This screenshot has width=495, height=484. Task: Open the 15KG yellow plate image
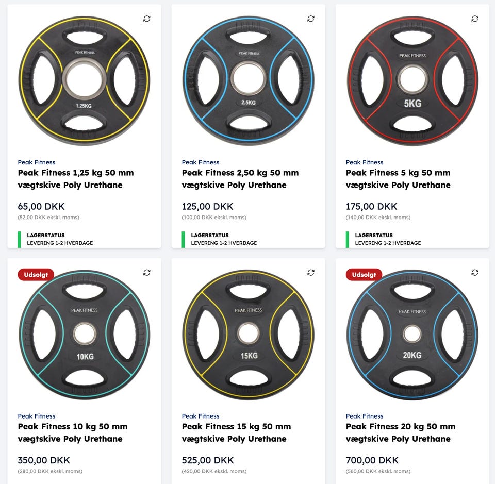coord(248,333)
